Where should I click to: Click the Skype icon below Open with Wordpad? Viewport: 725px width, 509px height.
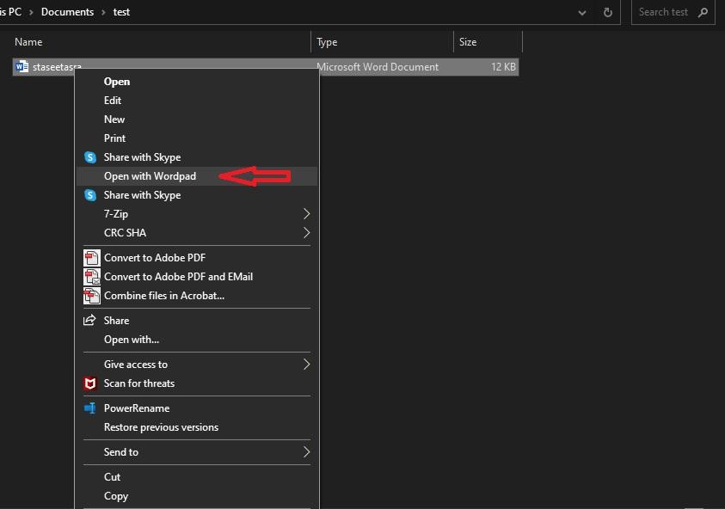tap(90, 195)
